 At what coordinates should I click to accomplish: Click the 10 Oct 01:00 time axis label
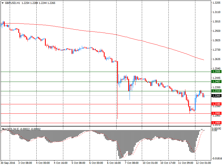(150, 163)
